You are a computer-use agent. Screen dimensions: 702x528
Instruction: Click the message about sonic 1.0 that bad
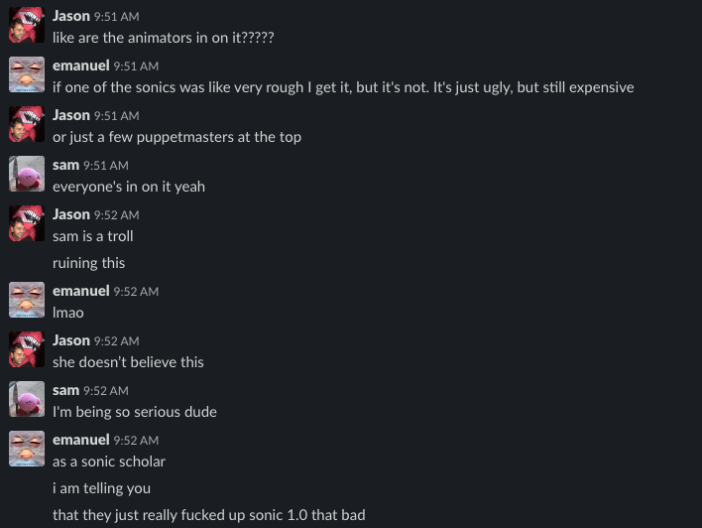[209, 515]
